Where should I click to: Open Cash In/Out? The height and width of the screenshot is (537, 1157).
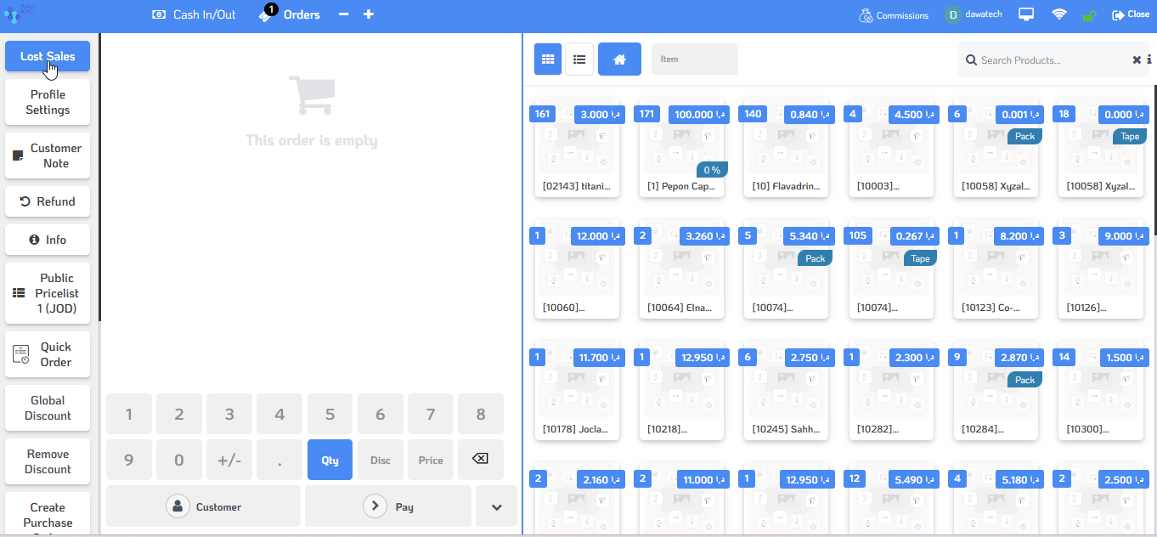[194, 14]
